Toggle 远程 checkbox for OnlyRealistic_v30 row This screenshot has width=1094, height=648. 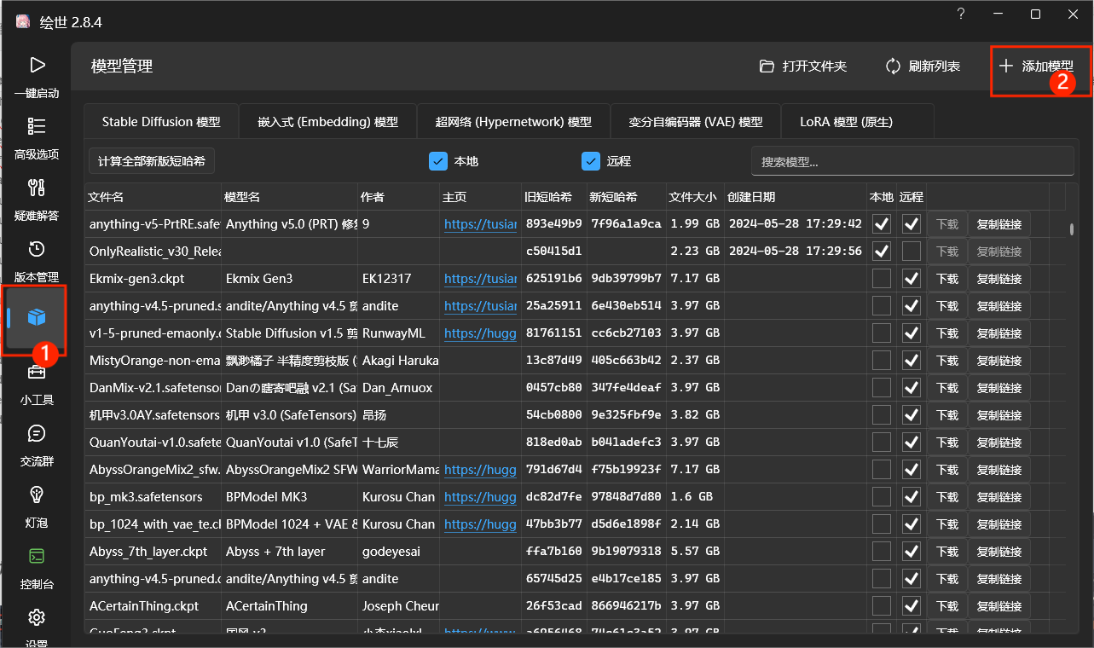coord(912,252)
